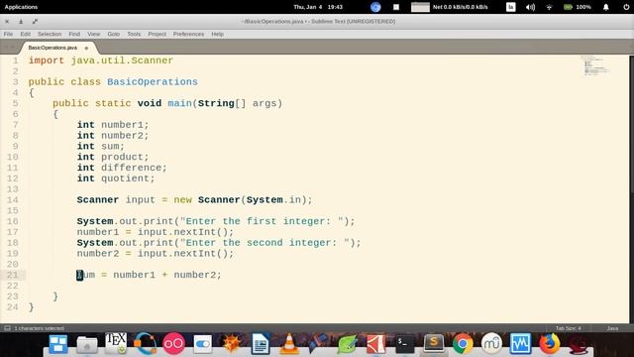Launch the terminal from the dock
Screen dimensions: 634x357
point(405,344)
